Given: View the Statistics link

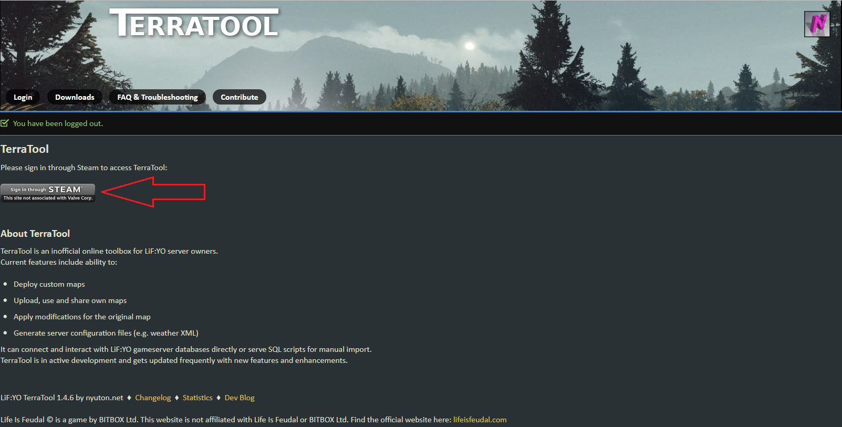Looking at the screenshot, I should tap(197, 398).
